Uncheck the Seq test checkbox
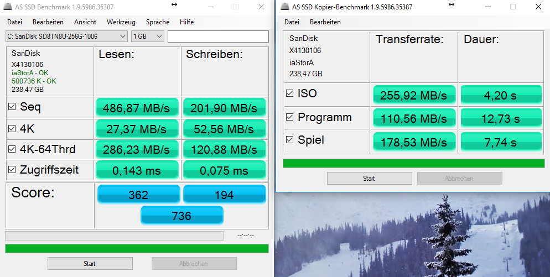This screenshot has height=277, width=550. 12,107
